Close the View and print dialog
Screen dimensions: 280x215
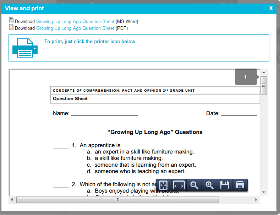pos(271,8)
